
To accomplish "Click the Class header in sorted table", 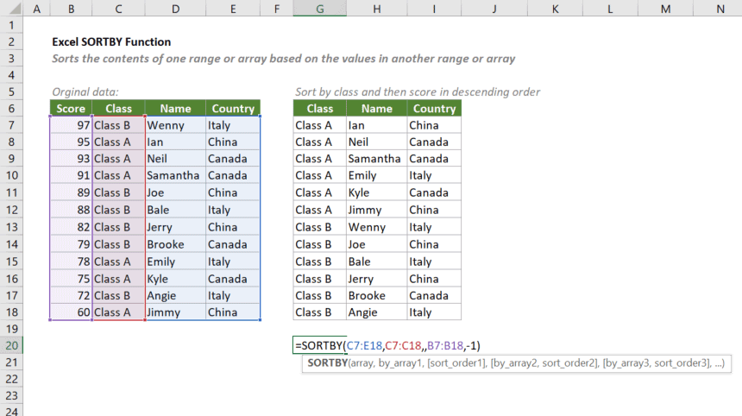I will click(x=320, y=109).
